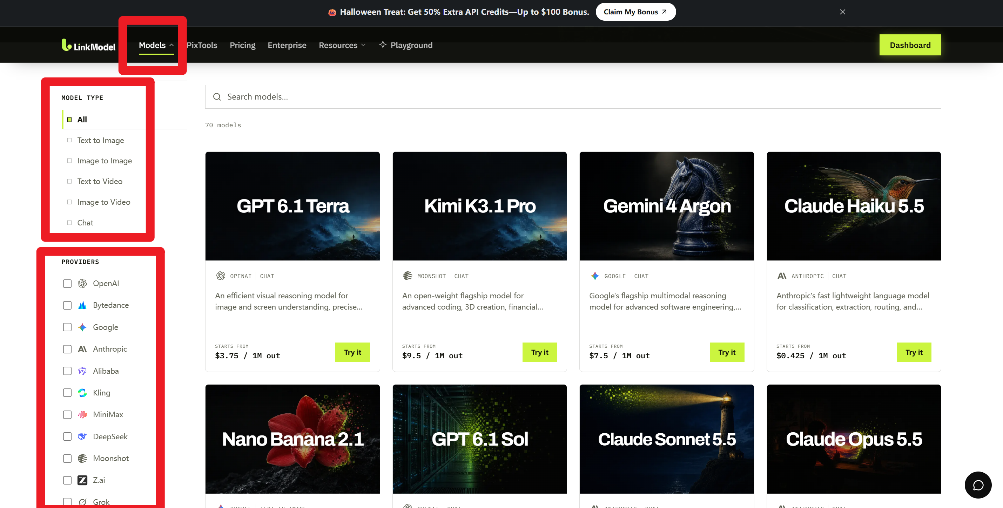The width and height of the screenshot is (1003, 508).
Task: Toggle the DeepSeek provider checkbox
Action: point(67,436)
